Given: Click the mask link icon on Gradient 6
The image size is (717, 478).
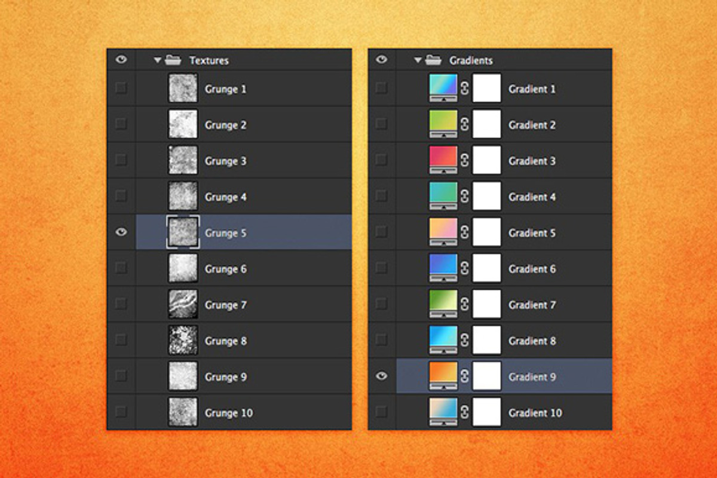Looking at the screenshot, I should point(465,269).
